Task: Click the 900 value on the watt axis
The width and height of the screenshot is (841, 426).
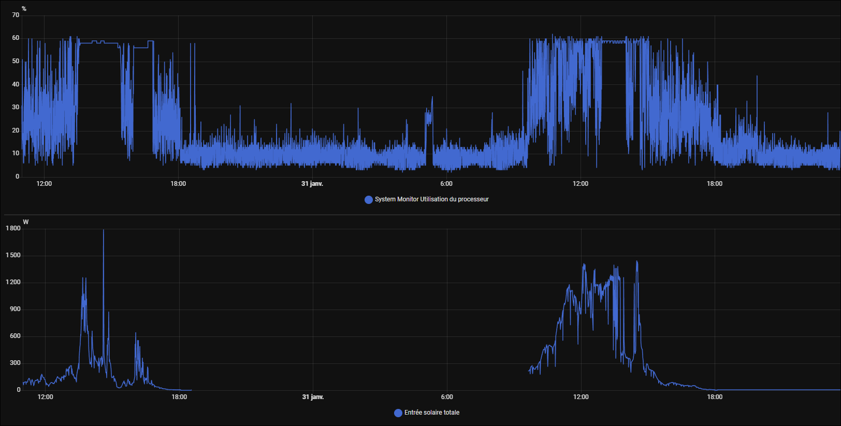Action: pos(15,309)
